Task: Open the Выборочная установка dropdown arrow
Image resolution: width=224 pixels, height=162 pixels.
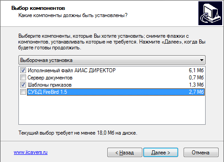Action: (x=202, y=60)
